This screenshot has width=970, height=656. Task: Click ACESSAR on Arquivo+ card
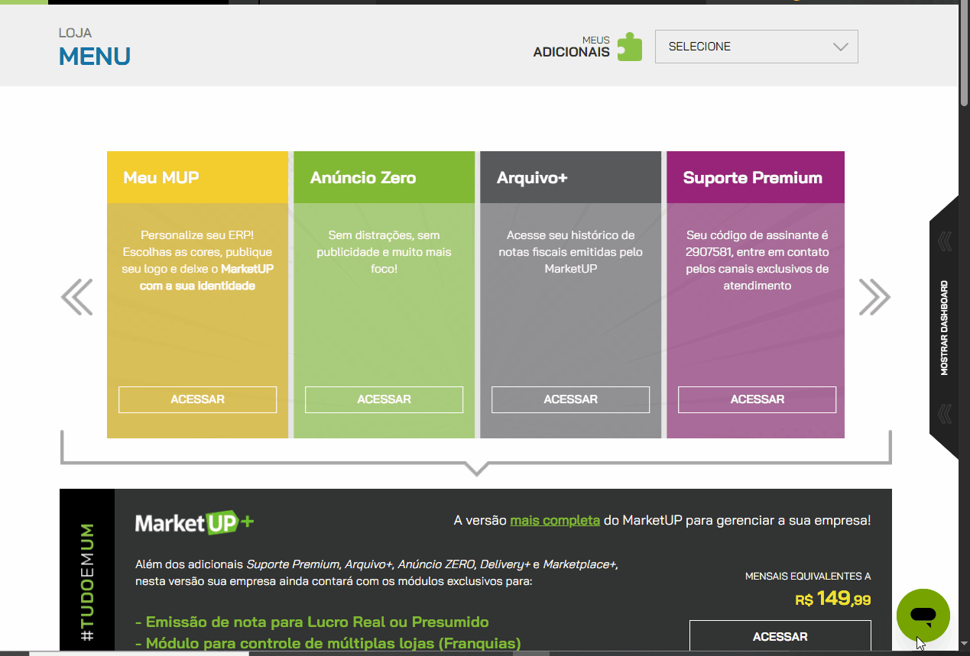tap(570, 399)
